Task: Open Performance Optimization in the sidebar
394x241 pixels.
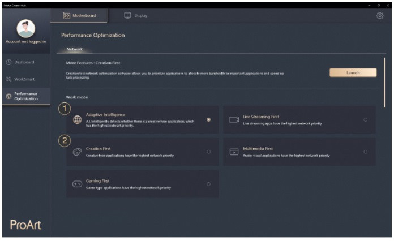Action: [26, 96]
